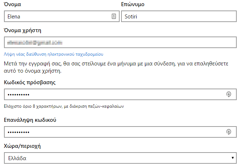This screenshot has height=167, width=240.
Task: Click the contact card icon in the Όνομα field
Action: tap(114, 16)
